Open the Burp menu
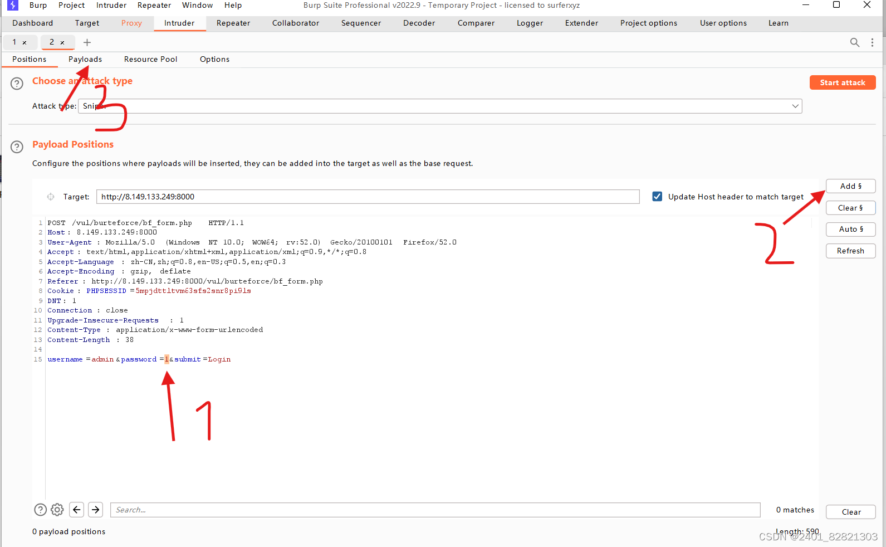This screenshot has width=886, height=547. 38,5
